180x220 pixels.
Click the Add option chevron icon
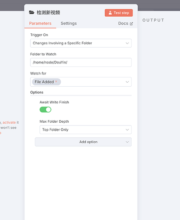pyautogui.click(x=127, y=142)
